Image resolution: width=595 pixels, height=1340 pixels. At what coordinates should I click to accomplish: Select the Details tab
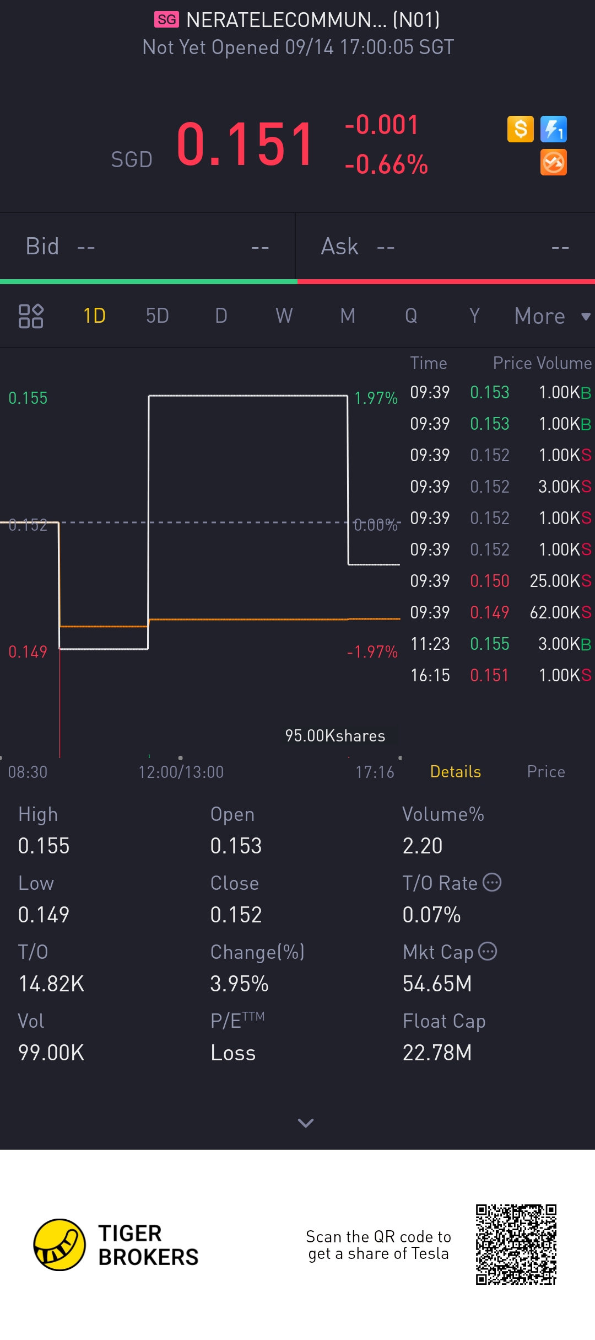coord(455,771)
